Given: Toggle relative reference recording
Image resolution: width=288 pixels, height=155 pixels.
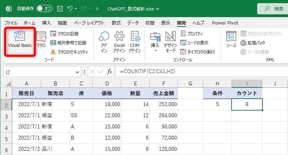Looking at the screenshot, I should 68,43.
